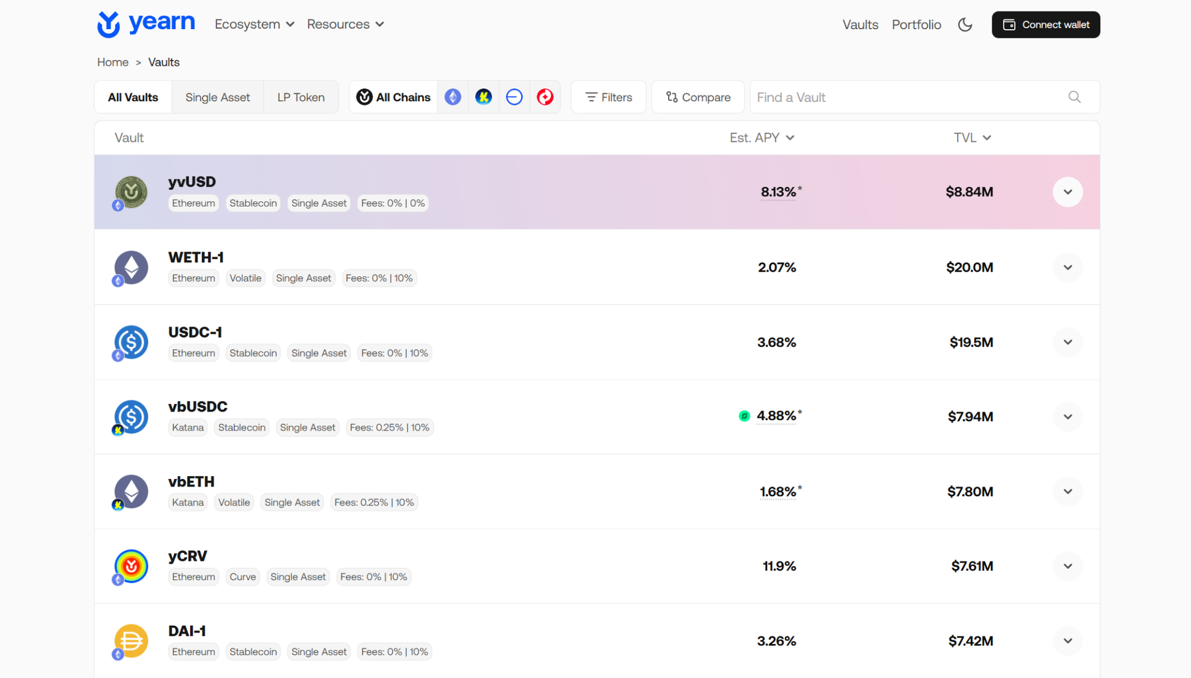
Task: Expand the vbETH vault row
Action: 1068,492
